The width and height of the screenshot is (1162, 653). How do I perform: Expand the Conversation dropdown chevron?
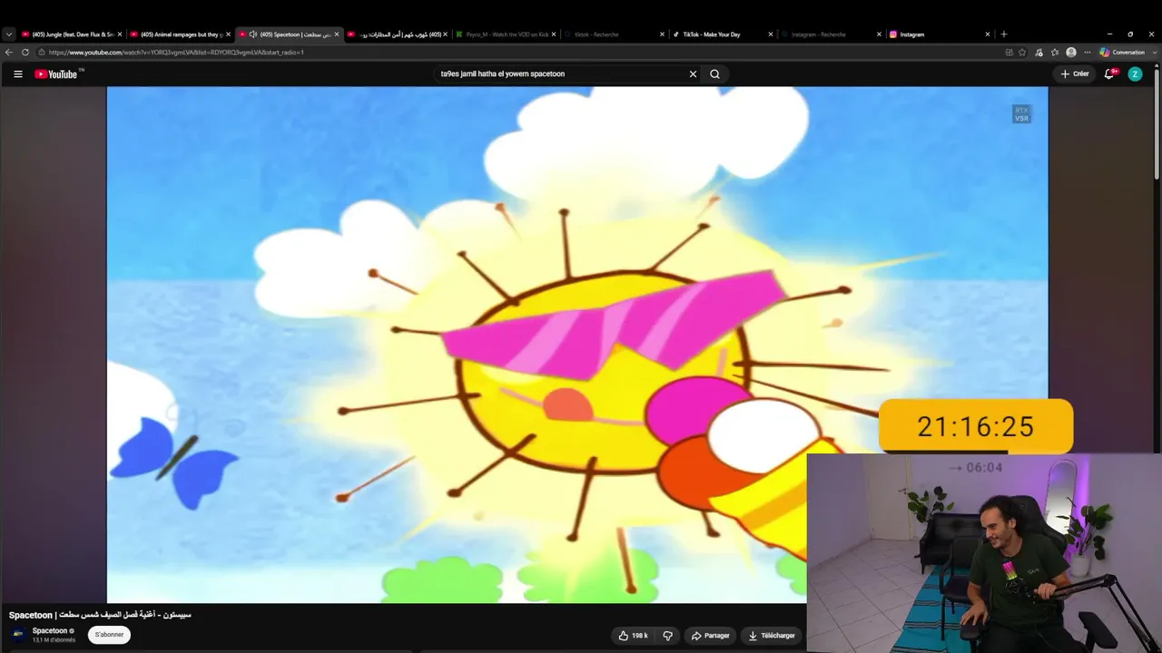coord(1154,53)
